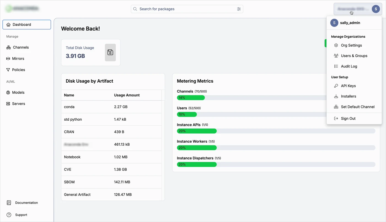The height and width of the screenshot is (222, 386).
Task: Click the Installers download icon
Action: pos(336,96)
